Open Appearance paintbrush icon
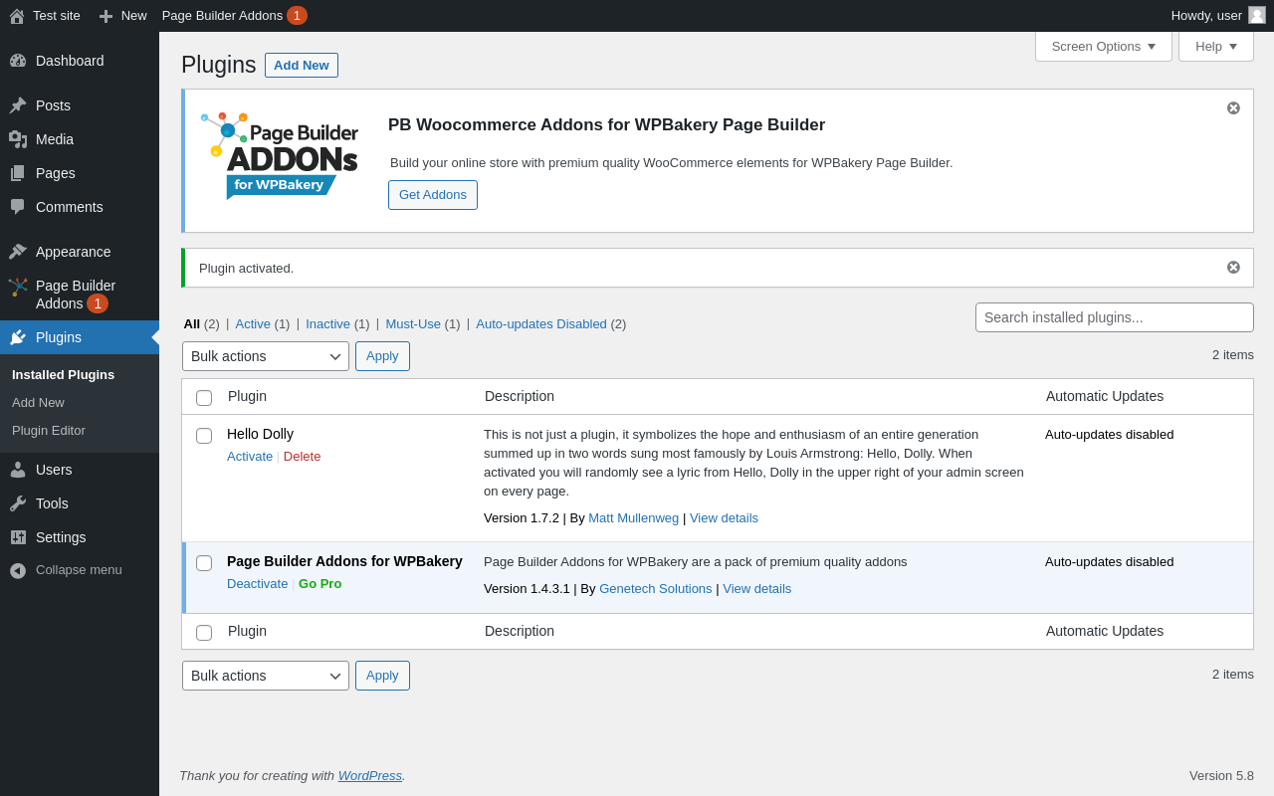 pos(18,252)
